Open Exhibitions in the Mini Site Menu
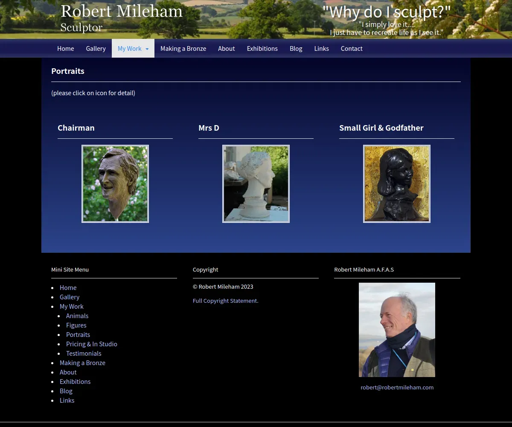This screenshot has height=427, width=512. click(x=75, y=381)
